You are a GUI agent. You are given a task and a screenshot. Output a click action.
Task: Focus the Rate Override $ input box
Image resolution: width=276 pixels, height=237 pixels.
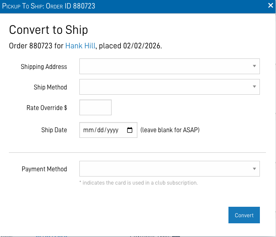(95, 108)
